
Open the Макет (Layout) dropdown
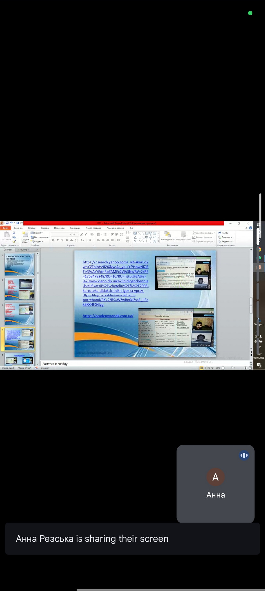click(x=37, y=233)
